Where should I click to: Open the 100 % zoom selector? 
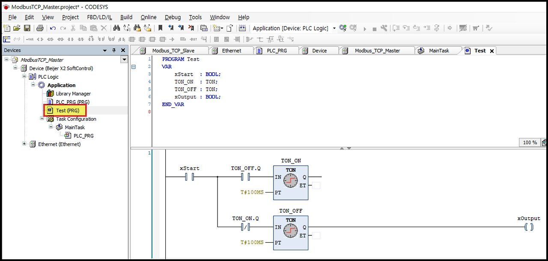pos(530,142)
